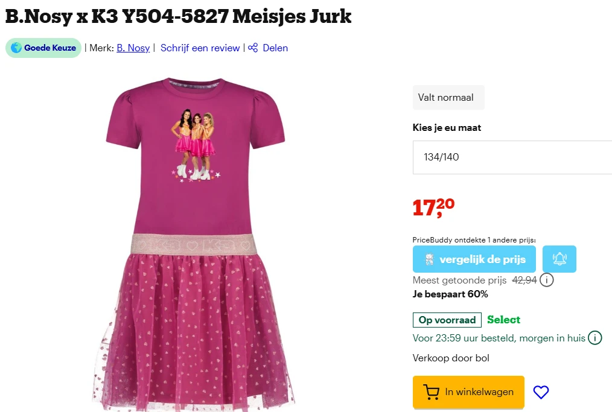Click the PriceBuddy mascot icon in the compare button
The width and height of the screenshot is (612, 412).
[x=429, y=259]
